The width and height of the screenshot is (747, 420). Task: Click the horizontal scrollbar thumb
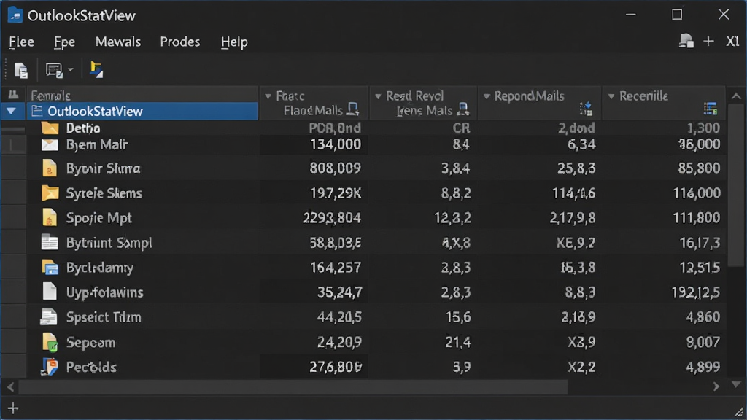pos(293,387)
